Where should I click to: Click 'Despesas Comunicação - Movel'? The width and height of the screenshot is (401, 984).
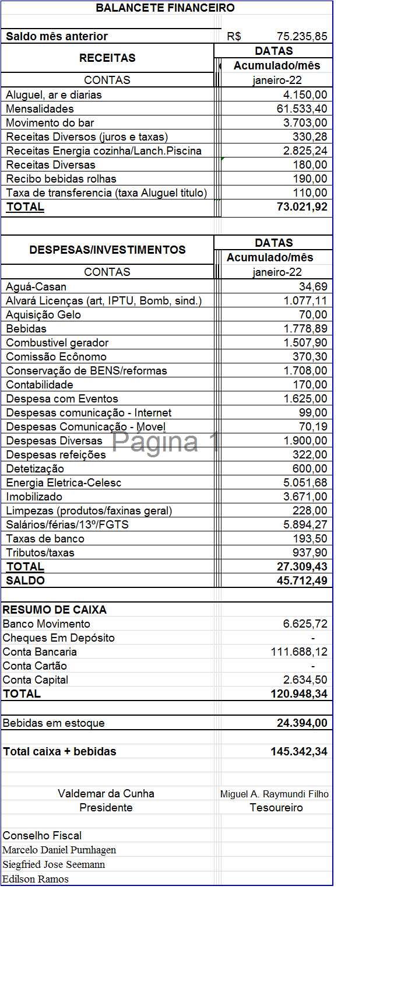pos(86,426)
